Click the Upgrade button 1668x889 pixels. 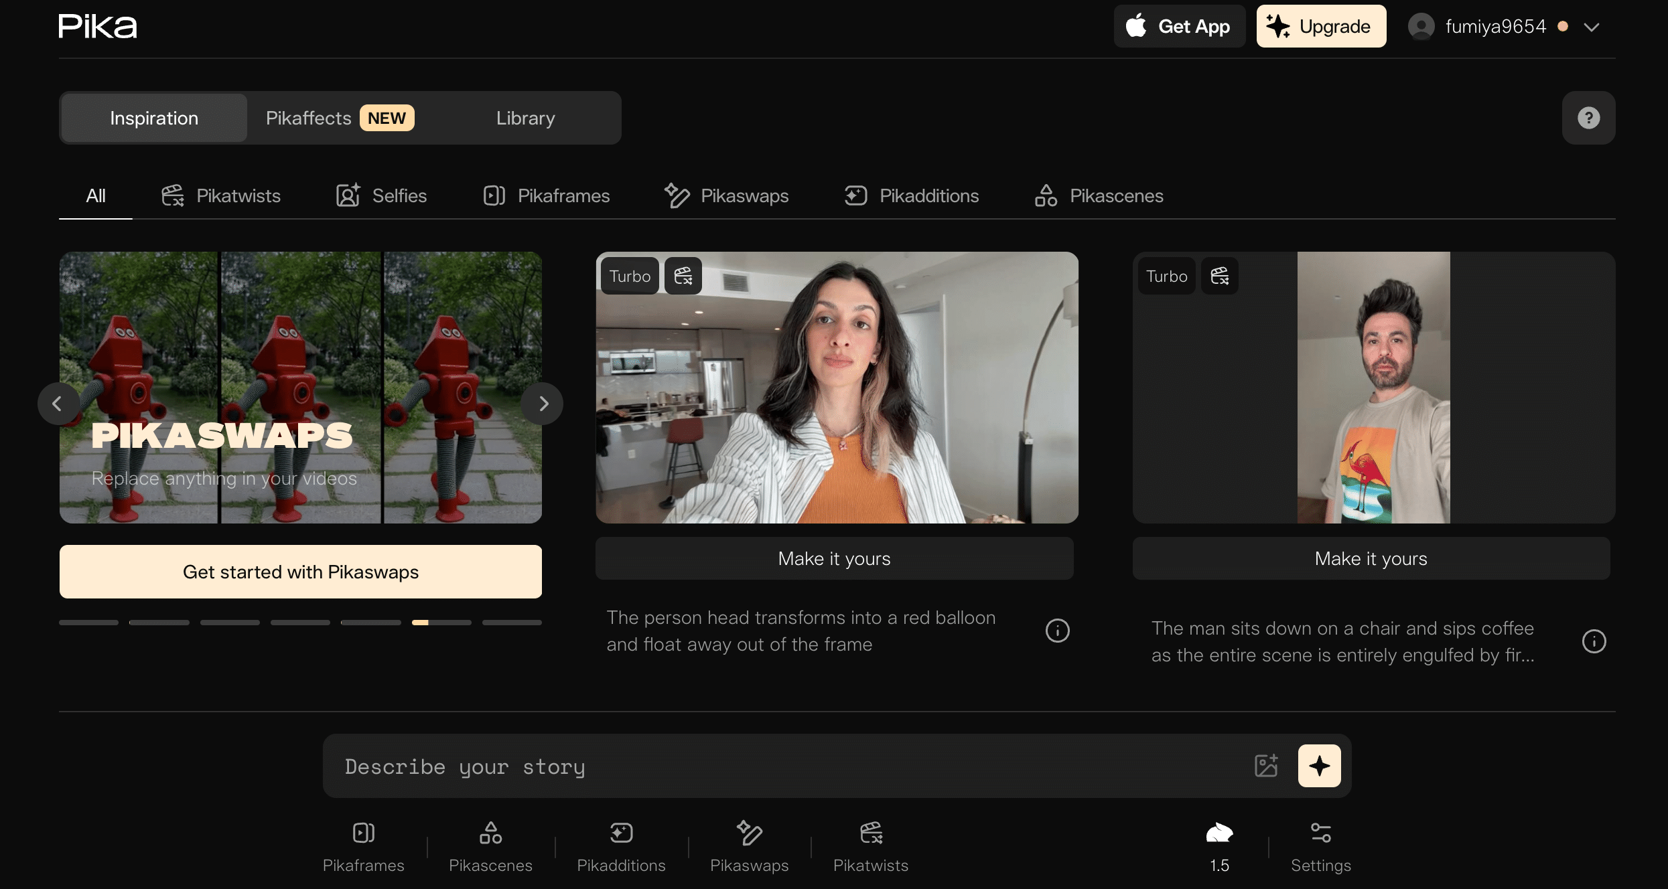coord(1321,26)
